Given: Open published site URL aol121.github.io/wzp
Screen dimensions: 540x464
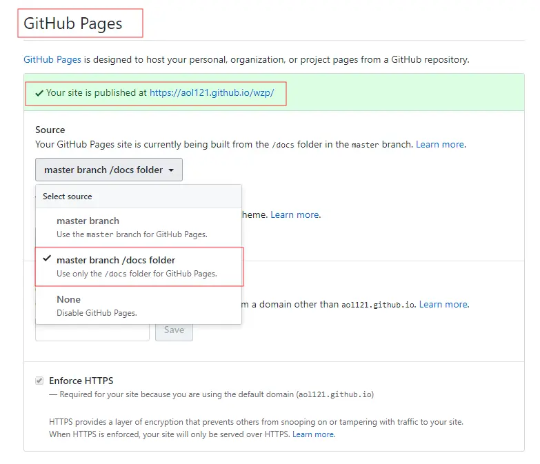Looking at the screenshot, I should [x=212, y=92].
